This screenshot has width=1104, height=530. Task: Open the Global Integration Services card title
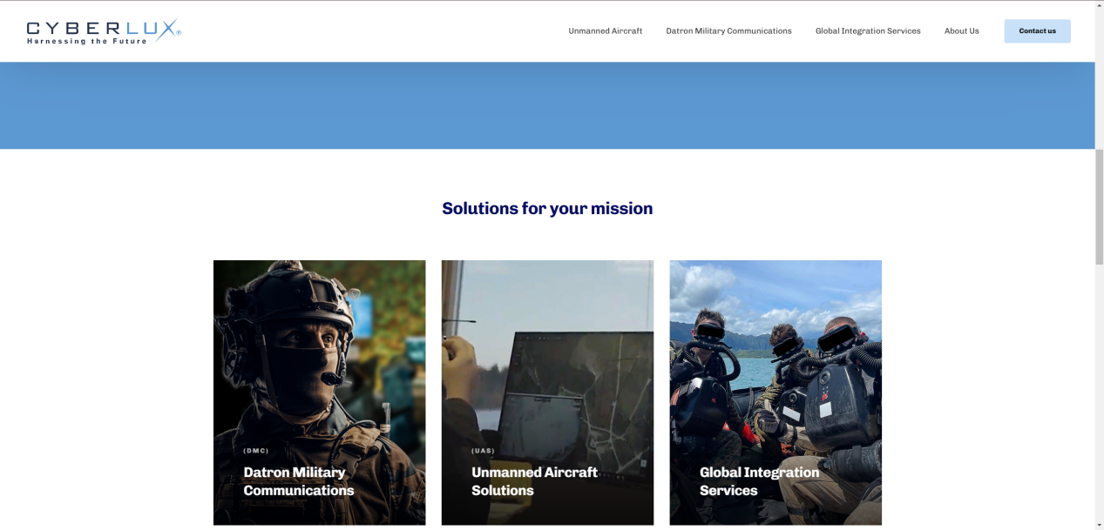(759, 481)
